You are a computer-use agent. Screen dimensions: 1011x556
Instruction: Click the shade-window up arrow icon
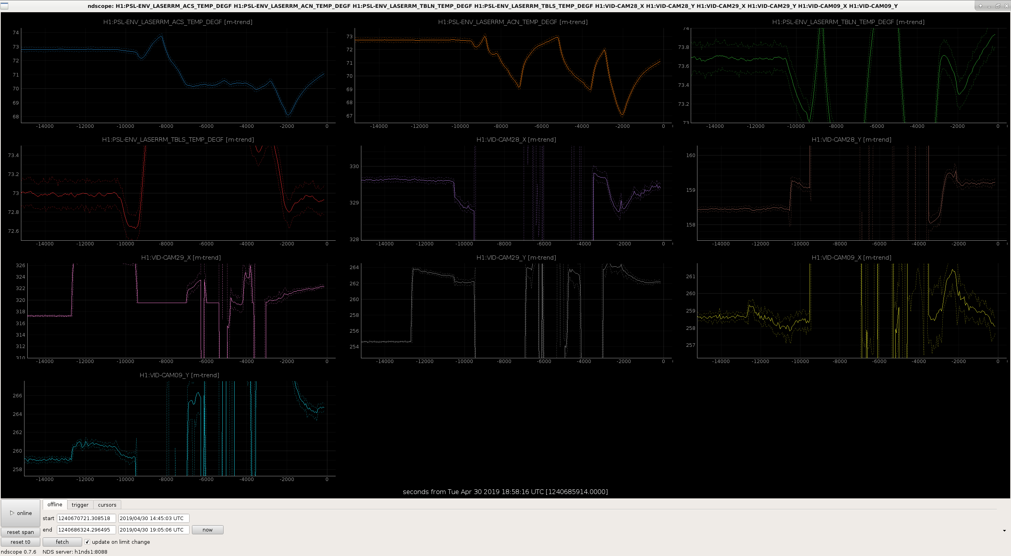[x=981, y=6]
